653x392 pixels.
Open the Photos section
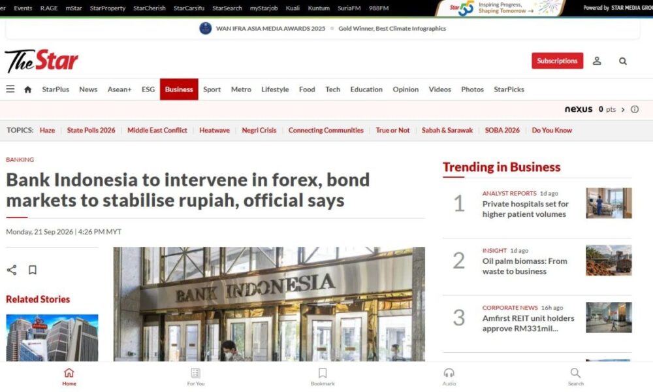pyautogui.click(x=472, y=89)
